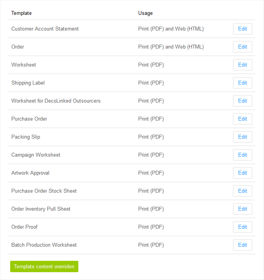Edit the Campaign Worksheet template

[x=242, y=155]
